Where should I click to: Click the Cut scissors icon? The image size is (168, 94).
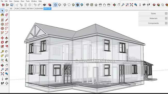17,5
